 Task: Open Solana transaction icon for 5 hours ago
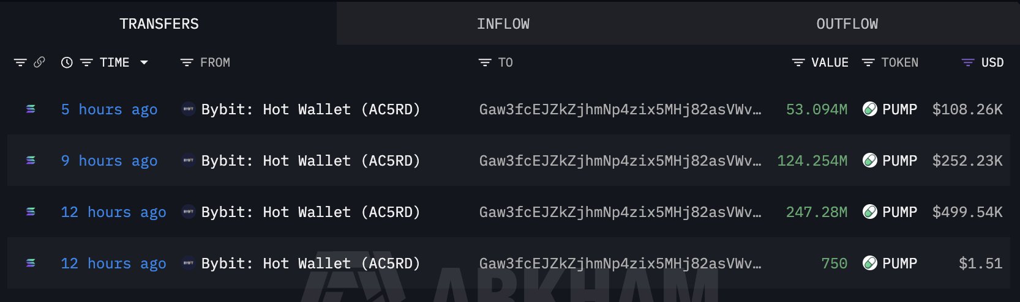[x=31, y=109]
